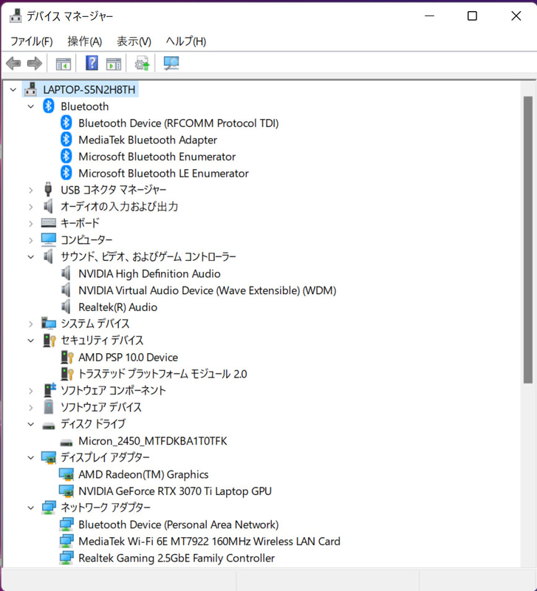Click icon beside NVIDIA GeForce RTX 3070 Ti
The image size is (537, 591).
pyautogui.click(x=66, y=491)
